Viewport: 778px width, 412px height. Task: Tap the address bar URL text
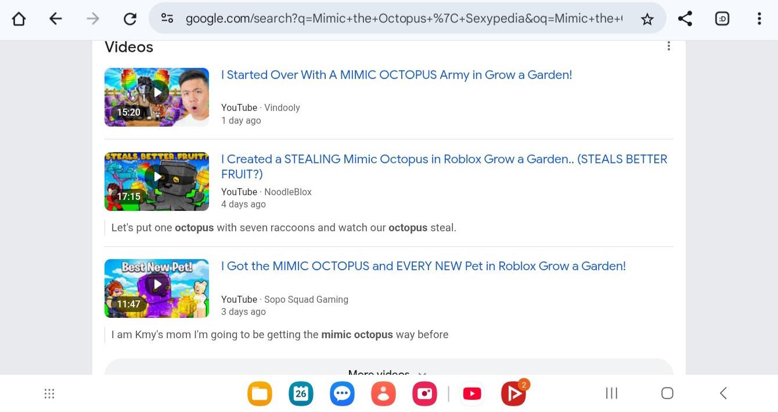404,19
